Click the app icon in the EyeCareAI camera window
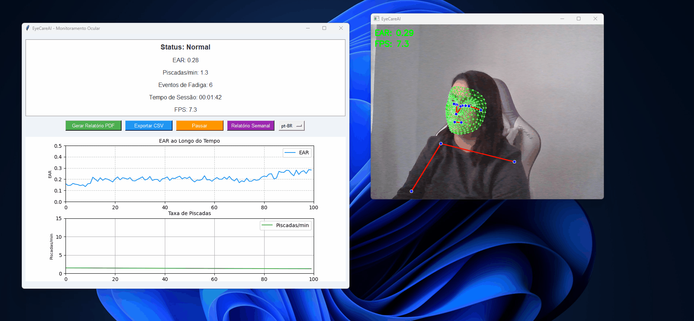The width and height of the screenshot is (694, 321). [x=377, y=19]
